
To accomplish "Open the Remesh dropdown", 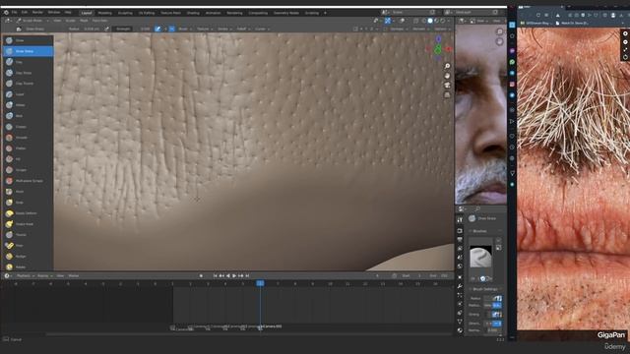I will pos(420,29).
